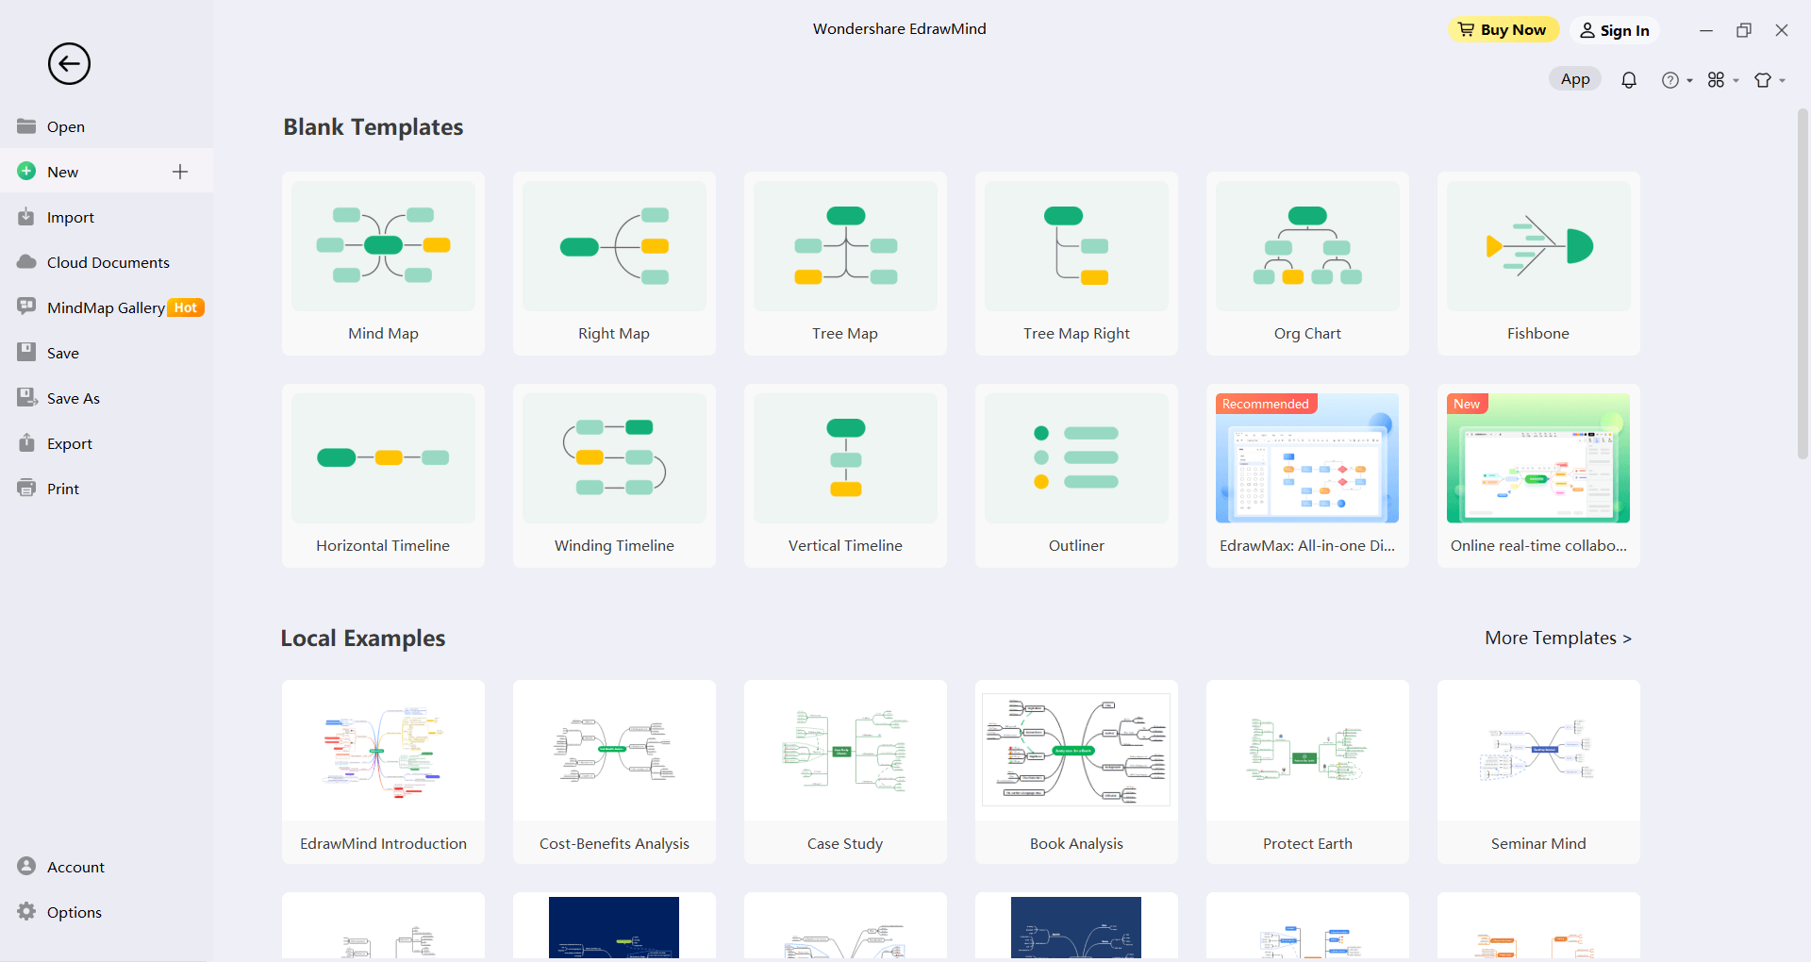Click the Import icon in sidebar

26,217
